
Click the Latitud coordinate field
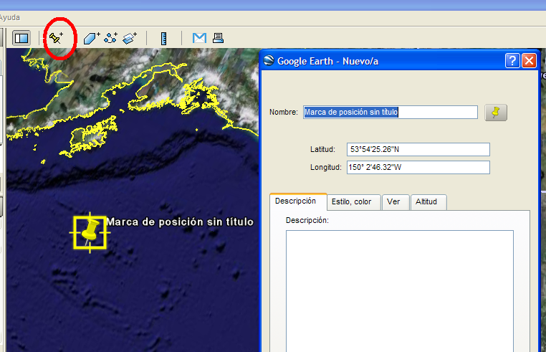[x=418, y=150]
